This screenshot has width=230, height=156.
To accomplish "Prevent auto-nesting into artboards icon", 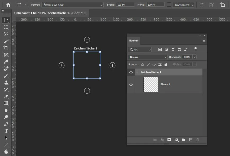I will (x=160, y=64).
